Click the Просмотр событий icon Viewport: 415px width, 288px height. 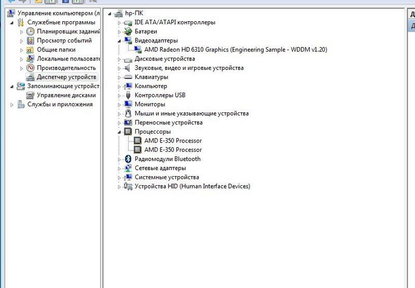[31, 41]
